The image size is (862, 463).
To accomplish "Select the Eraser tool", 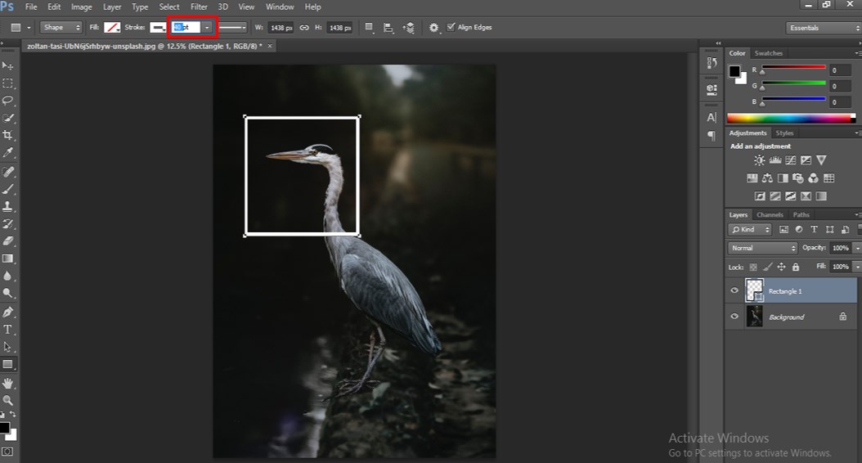I will [x=7, y=240].
